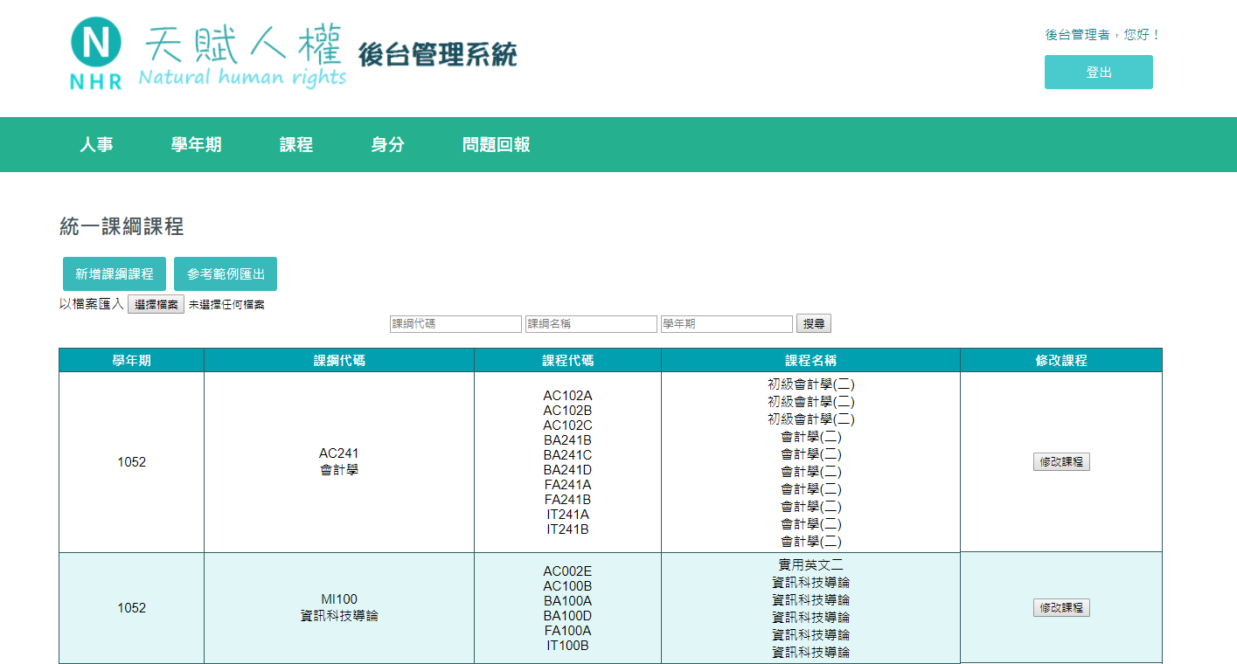This screenshot has width=1237, height=664.
Task: Click course name 實用英文二
Action: (x=811, y=565)
